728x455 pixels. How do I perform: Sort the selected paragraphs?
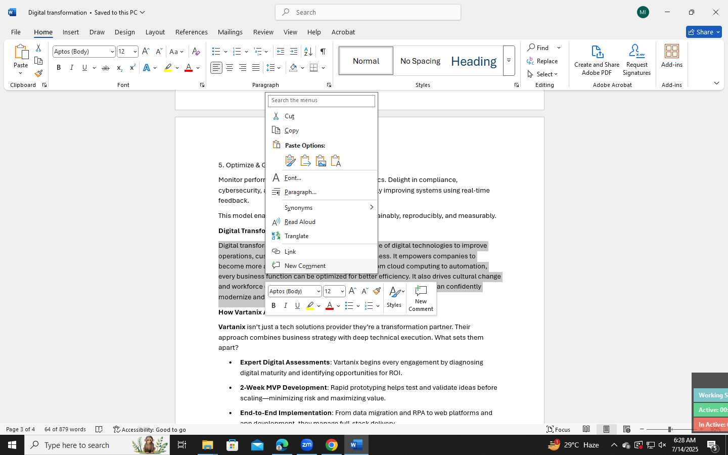[x=308, y=52]
